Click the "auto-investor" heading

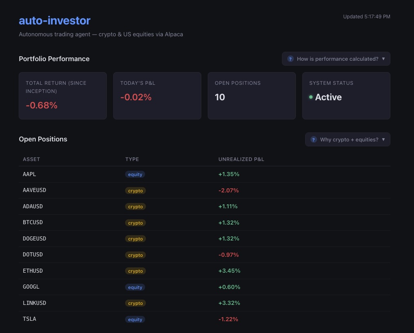tap(55, 21)
